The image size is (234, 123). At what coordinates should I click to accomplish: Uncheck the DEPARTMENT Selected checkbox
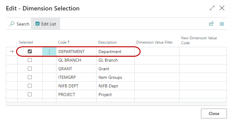pyautogui.click(x=30, y=52)
